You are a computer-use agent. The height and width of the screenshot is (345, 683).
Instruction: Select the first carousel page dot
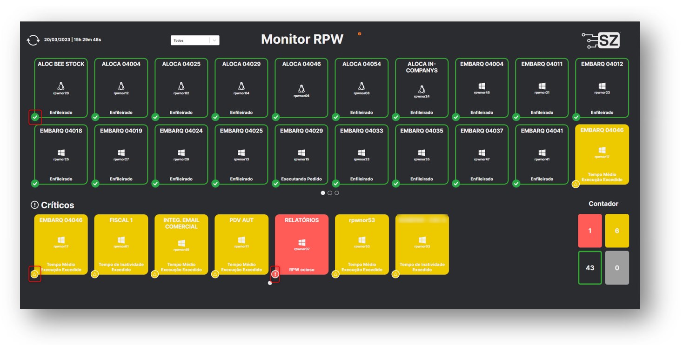coord(323,193)
